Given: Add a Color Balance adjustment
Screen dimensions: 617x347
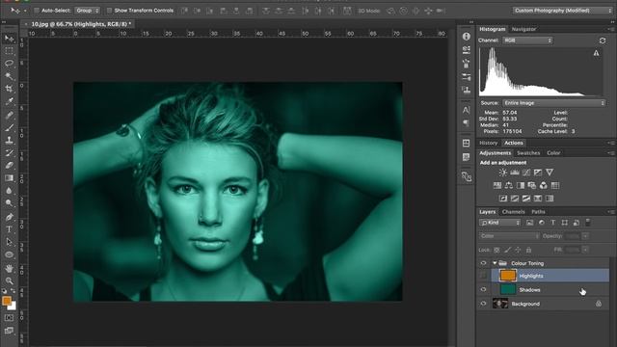Looking at the screenshot, I should pyautogui.click(x=509, y=185).
